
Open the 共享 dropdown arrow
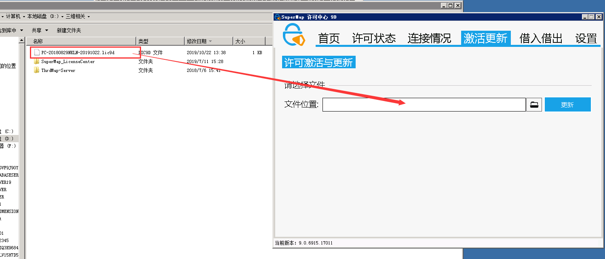click(x=46, y=30)
